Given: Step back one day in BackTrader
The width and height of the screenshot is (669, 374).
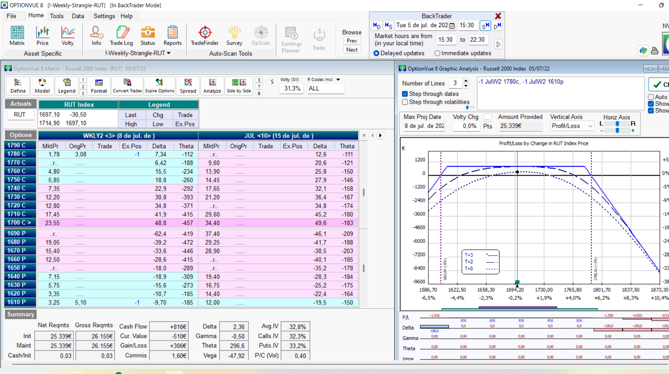Looking at the screenshot, I should pyautogui.click(x=377, y=26).
